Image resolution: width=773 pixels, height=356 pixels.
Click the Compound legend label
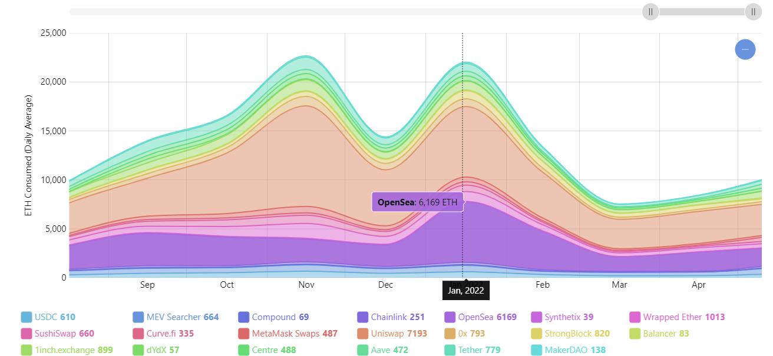point(273,317)
